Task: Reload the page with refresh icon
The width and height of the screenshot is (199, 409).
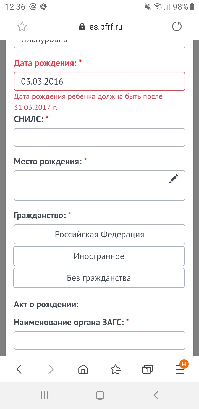Action: [177, 27]
